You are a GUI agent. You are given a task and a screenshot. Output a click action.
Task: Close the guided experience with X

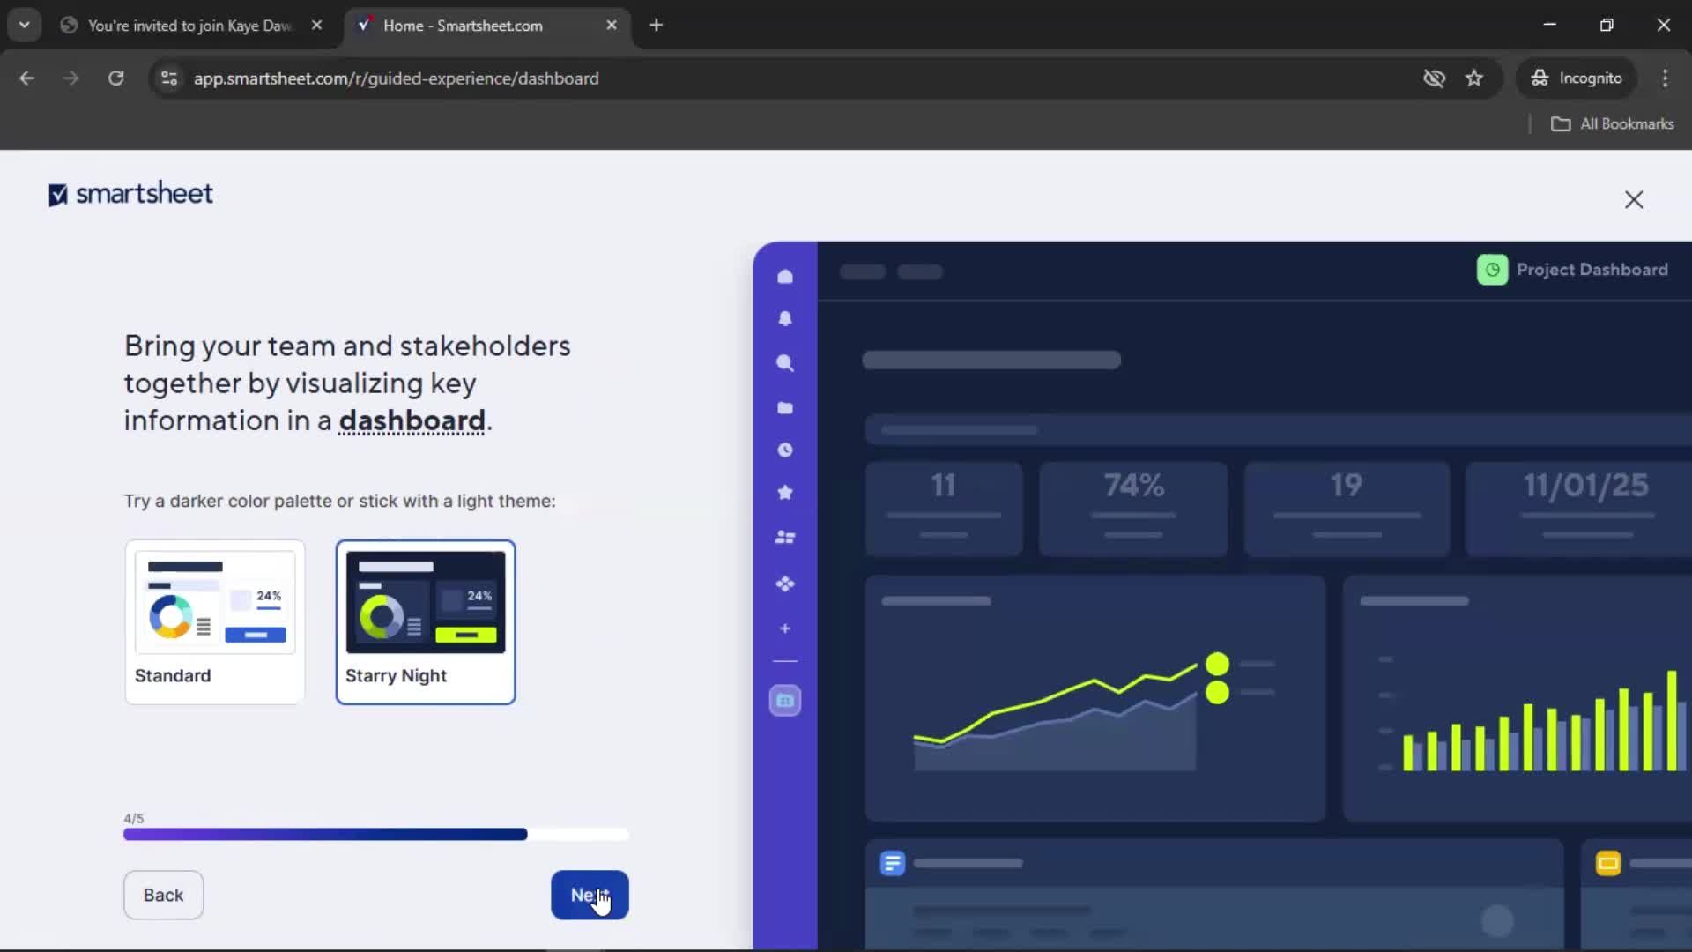pos(1633,200)
